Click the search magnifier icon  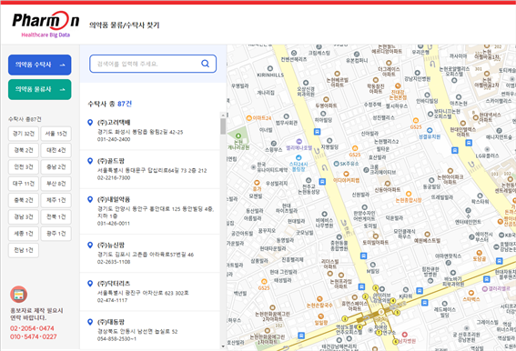(x=205, y=64)
